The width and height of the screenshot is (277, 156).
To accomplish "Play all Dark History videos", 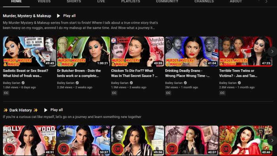I will 53,110.
